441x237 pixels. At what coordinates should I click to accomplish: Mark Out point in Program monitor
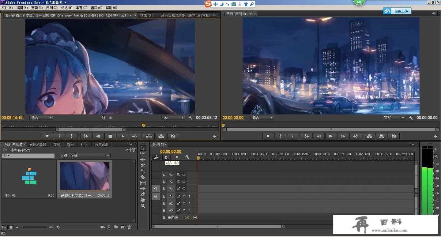pos(292,136)
